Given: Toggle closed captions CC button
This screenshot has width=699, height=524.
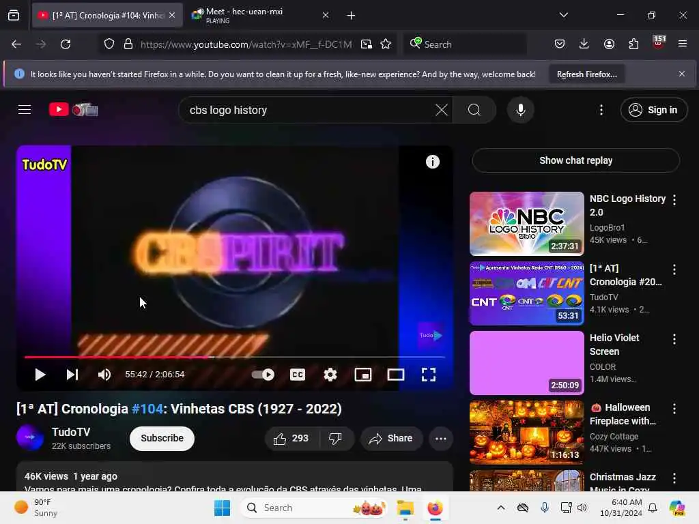Looking at the screenshot, I should [x=298, y=375].
